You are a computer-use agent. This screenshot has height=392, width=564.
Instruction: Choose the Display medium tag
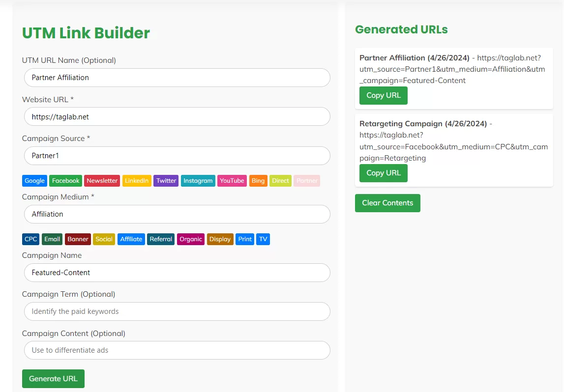coord(220,239)
